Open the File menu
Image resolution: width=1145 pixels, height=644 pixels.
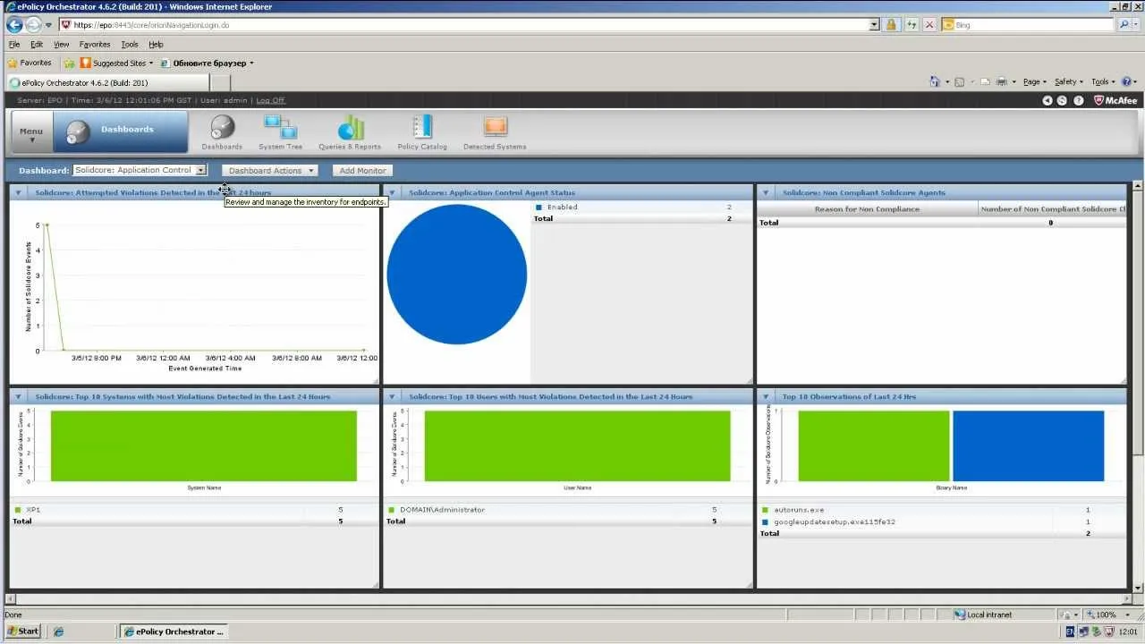coord(14,44)
